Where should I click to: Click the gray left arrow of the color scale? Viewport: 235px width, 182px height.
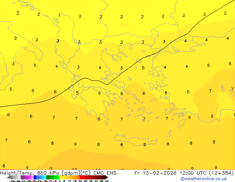pyautogui.click(x=9, y=178)
